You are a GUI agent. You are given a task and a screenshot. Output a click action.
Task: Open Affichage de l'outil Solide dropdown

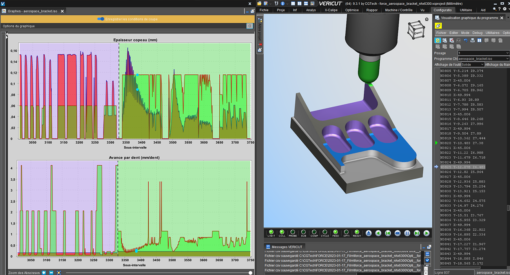[472, 64]
